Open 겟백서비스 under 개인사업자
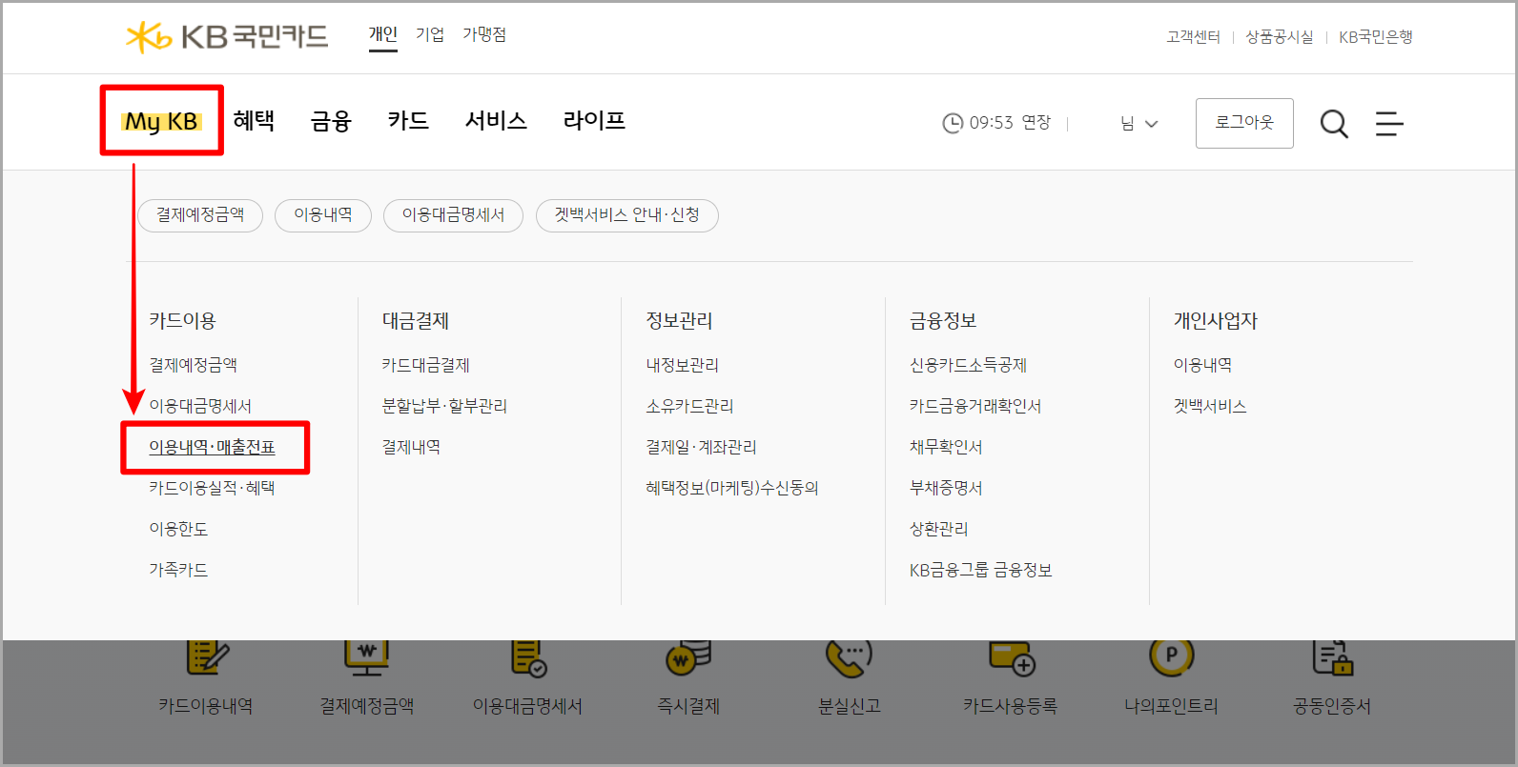1518x767 pixels. (1210, 406)
